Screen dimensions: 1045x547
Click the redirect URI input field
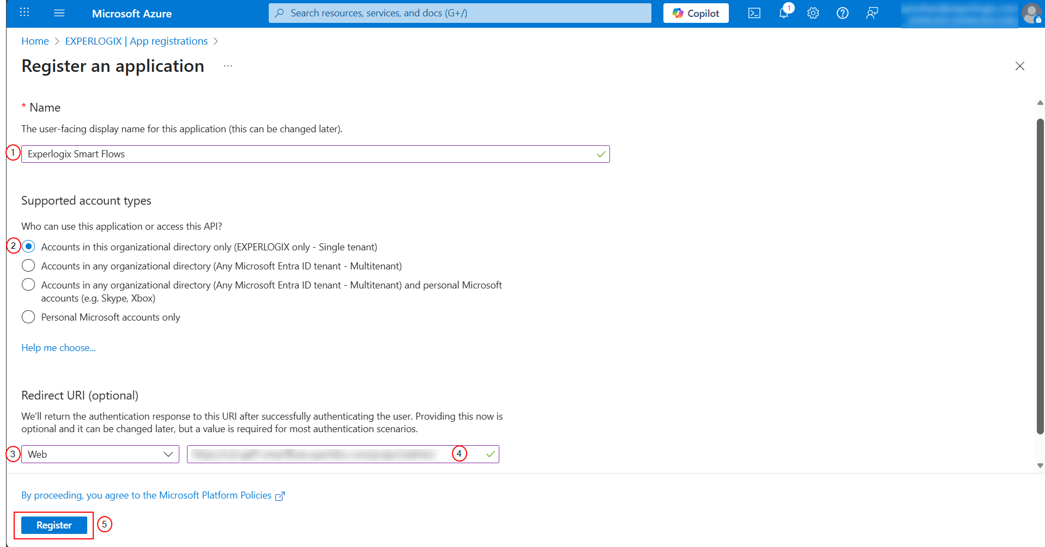[343, 454]
